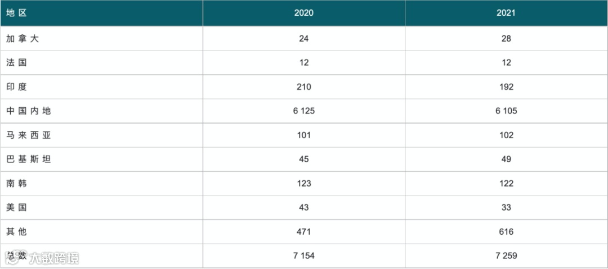
Task: Click the 大数跨境 watermark logo
Action: pyautogui.click(x=43, y=257)
